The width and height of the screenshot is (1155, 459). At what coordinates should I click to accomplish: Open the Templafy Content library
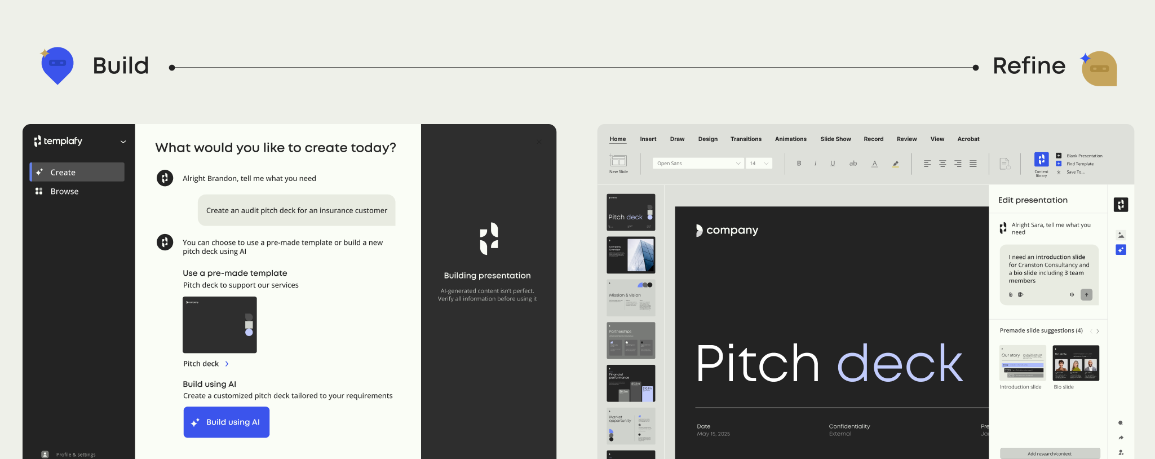pyautogui.click(x=1041, y=160)
